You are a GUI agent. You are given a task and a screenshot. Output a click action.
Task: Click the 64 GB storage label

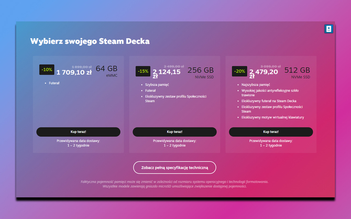pyautogui.click(x=106, y=69)
